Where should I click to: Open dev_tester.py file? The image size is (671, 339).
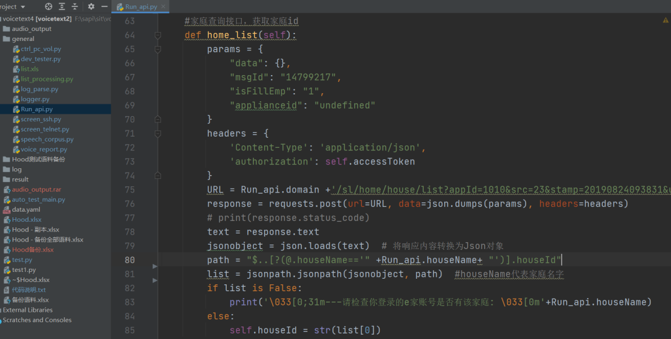pos(40,58)
